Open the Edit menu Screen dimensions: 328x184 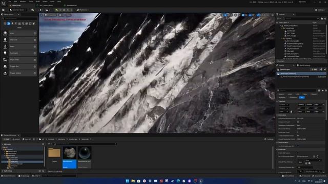[x=15, y=2]
